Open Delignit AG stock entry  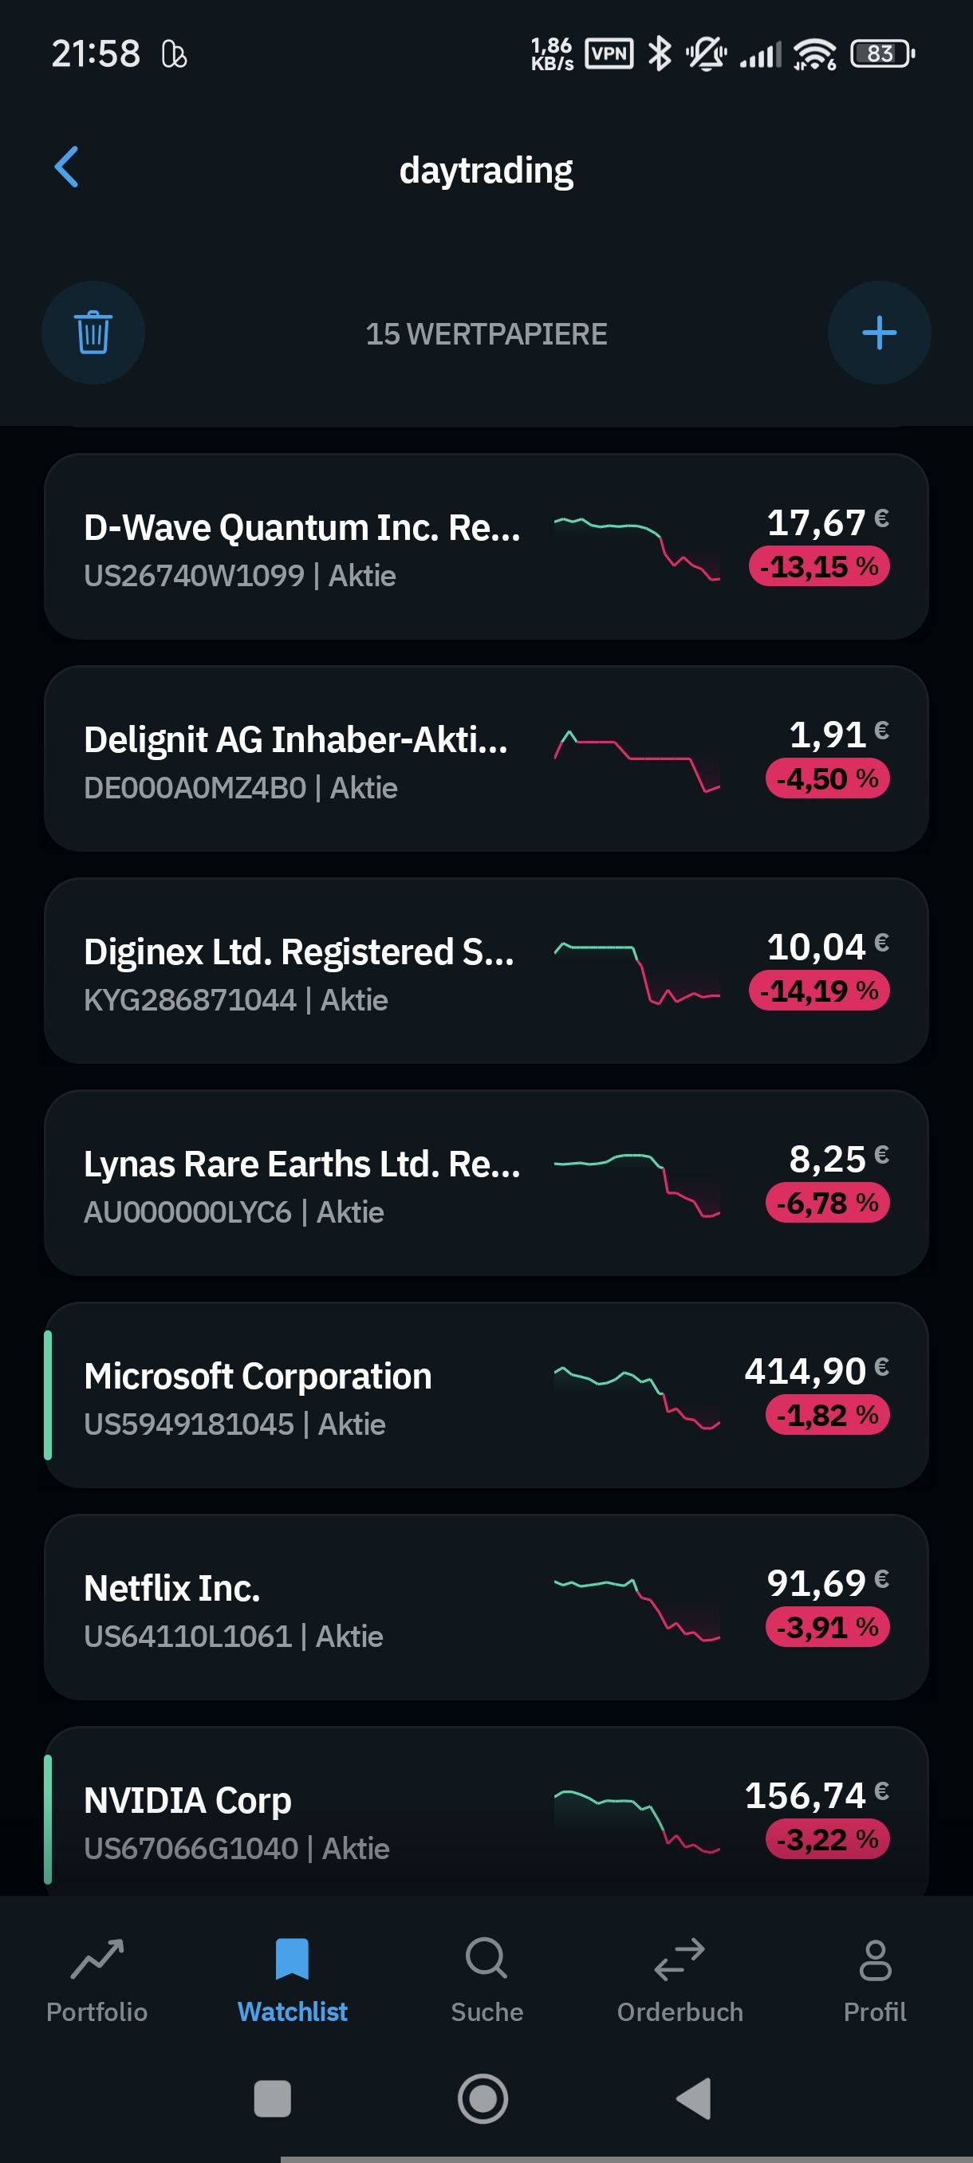tap(296, 759)
